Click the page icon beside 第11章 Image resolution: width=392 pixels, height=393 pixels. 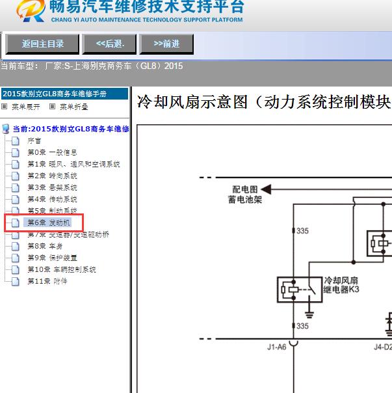pyautogui.click(x=16, y=281)
